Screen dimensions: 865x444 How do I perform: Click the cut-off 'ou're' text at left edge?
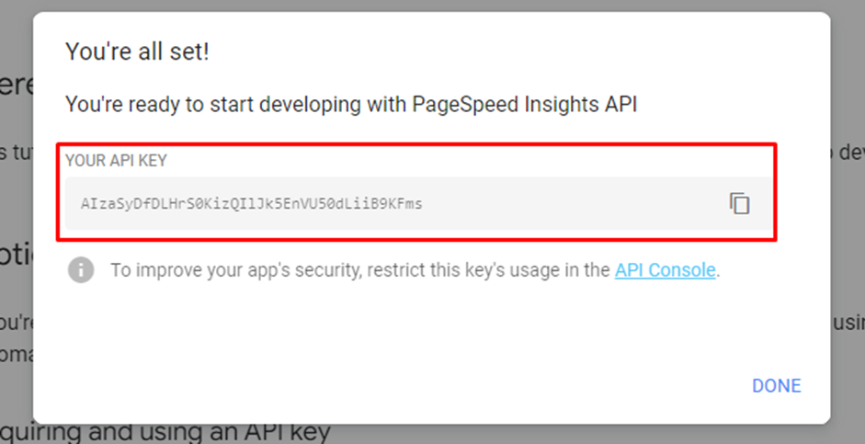click(17, 324)
